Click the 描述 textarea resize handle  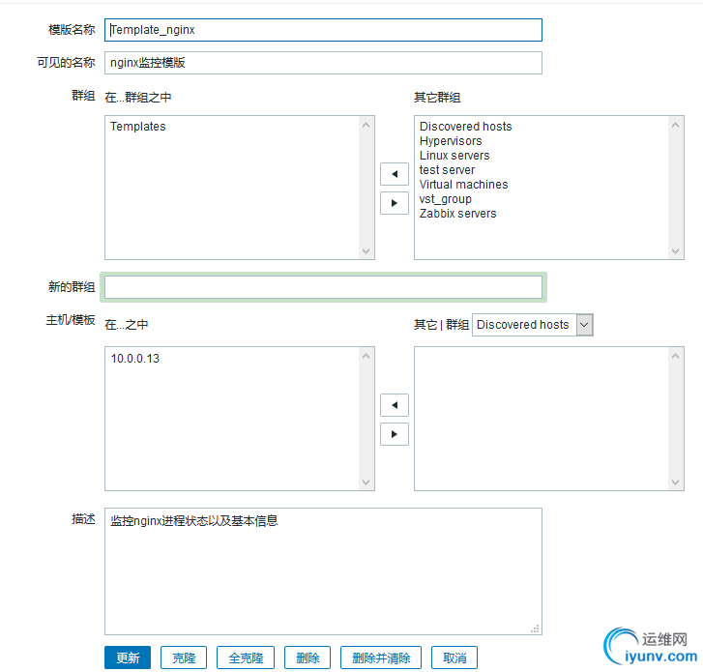(x=535, y=628)
